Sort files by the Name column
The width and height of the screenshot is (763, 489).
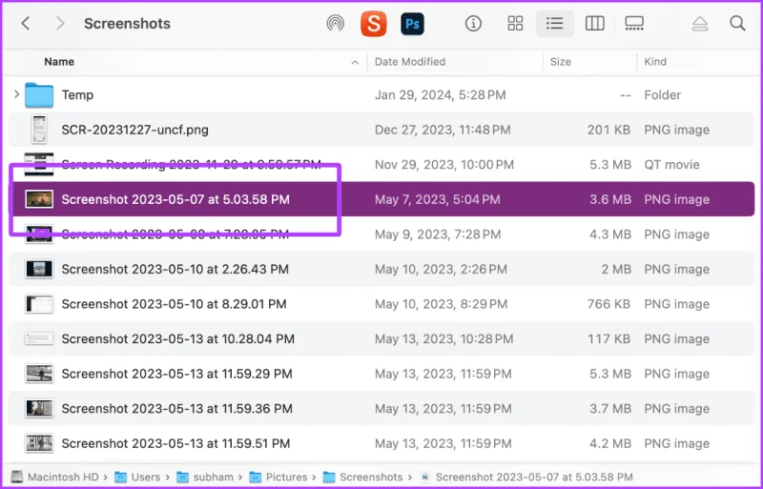pyautogui.click(x=59, y=62)
